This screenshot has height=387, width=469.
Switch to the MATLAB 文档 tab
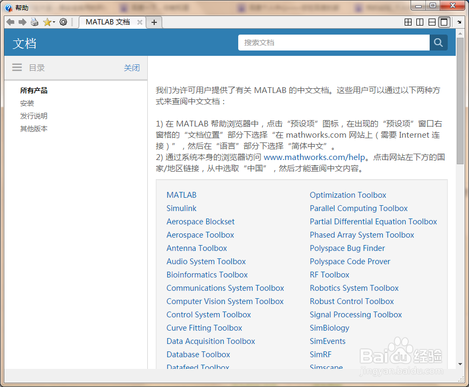pos(107,22)
